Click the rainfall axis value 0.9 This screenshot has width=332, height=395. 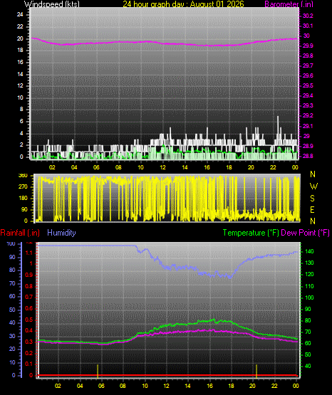coord(29,275)
